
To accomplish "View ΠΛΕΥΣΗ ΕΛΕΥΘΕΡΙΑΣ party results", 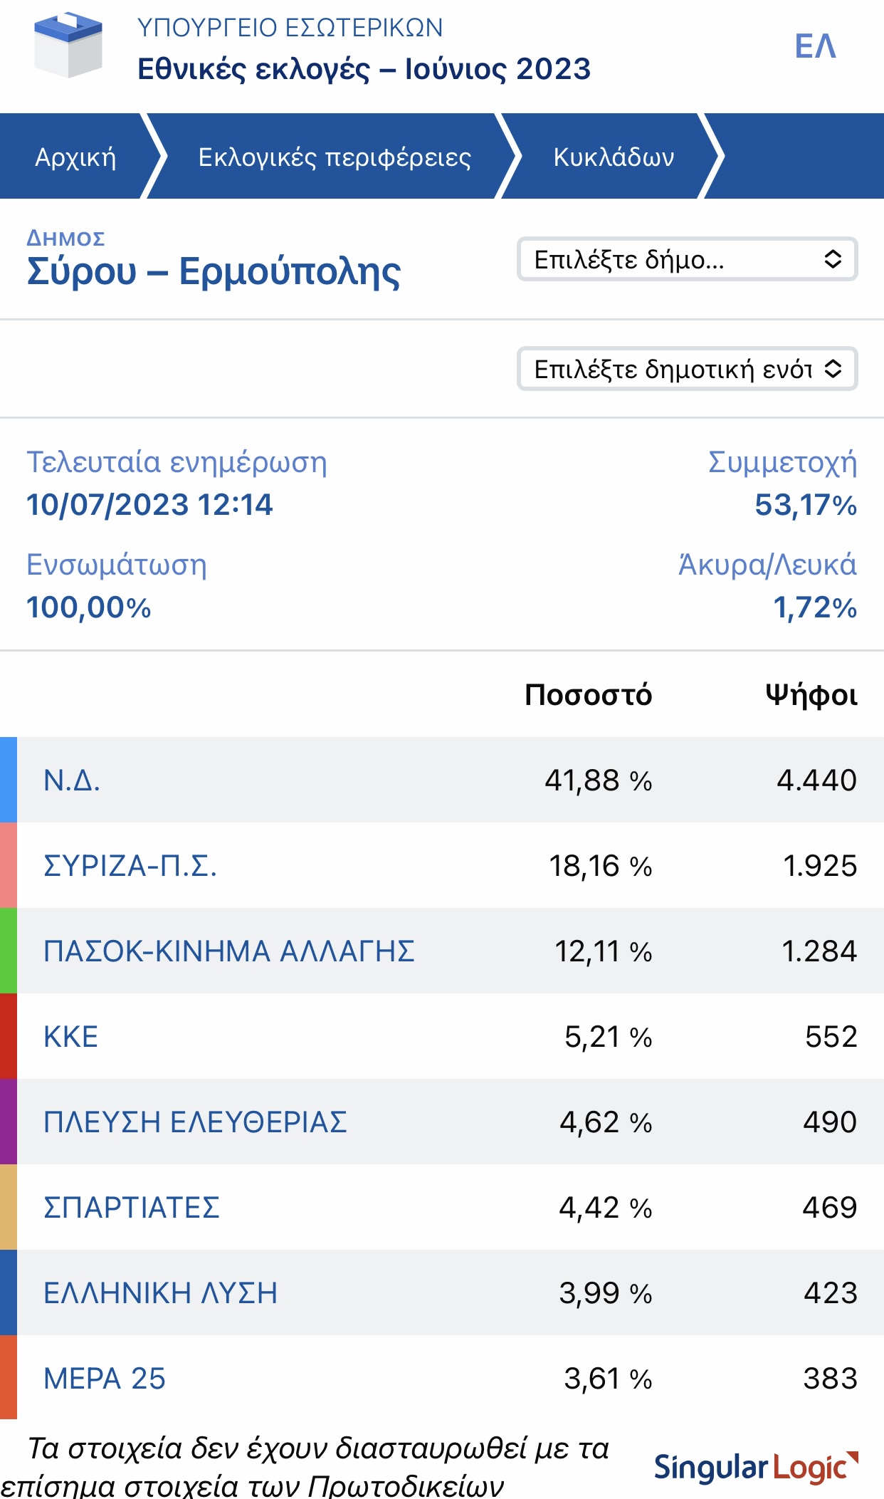I will pos(195,1122).
